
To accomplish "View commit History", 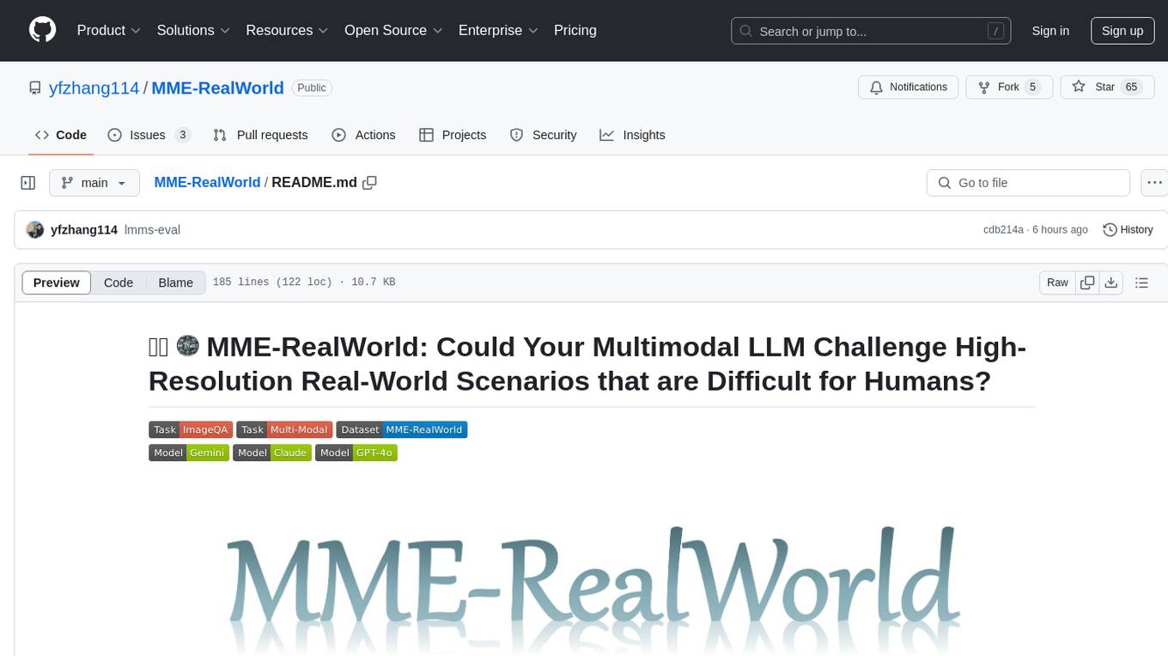I will [x=1128, y=229].
